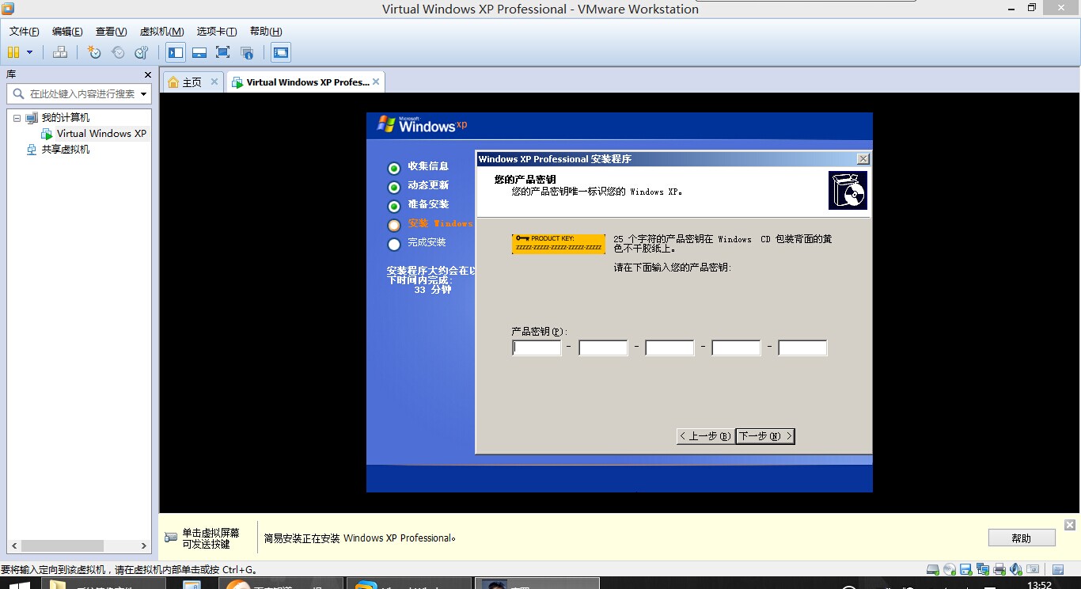Viewport: 1081px width, 589px height.
Task: Open the power options dropdown arrow
Action: tap(30, 52)
